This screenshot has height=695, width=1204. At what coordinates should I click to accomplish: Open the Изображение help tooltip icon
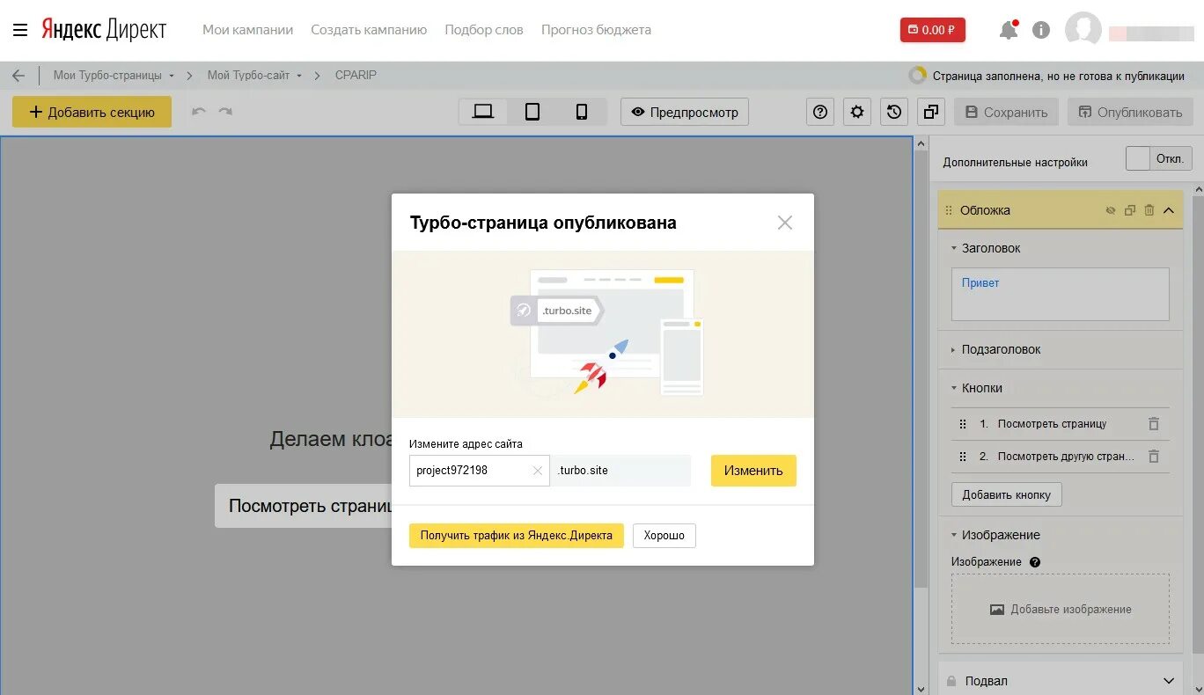pos(1035,562)
